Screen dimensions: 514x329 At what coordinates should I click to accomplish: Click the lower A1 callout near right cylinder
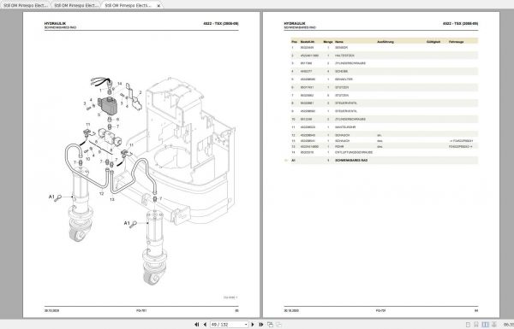(127, 223)
